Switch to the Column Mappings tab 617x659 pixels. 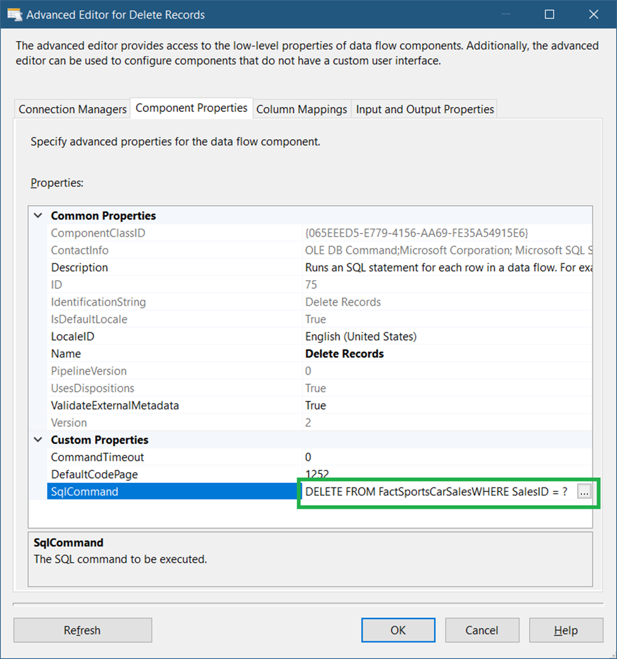pos(301,109)
